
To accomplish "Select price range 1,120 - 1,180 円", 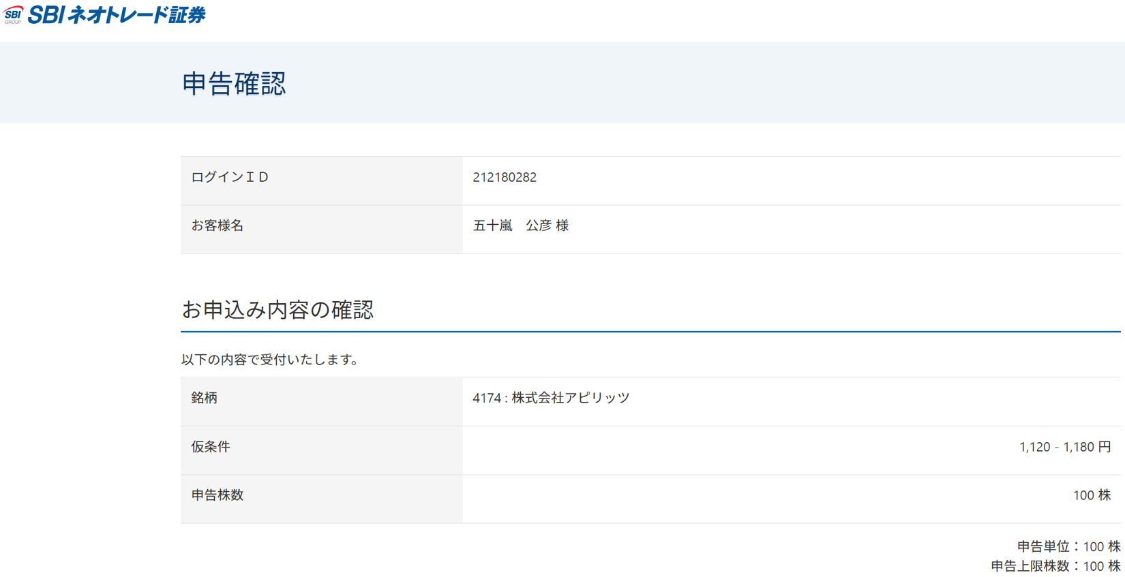I will pyautogui.click(x=1065, y=447).
